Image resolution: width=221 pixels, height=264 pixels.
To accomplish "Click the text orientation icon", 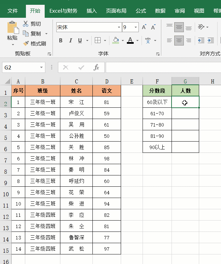I will tap(201, 27).
